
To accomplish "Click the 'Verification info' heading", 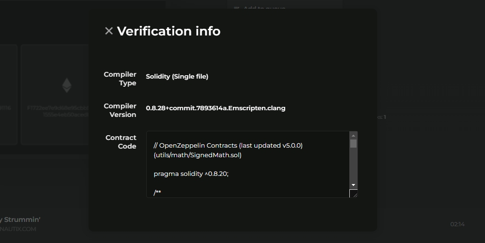I will click(x=168, y=31).
